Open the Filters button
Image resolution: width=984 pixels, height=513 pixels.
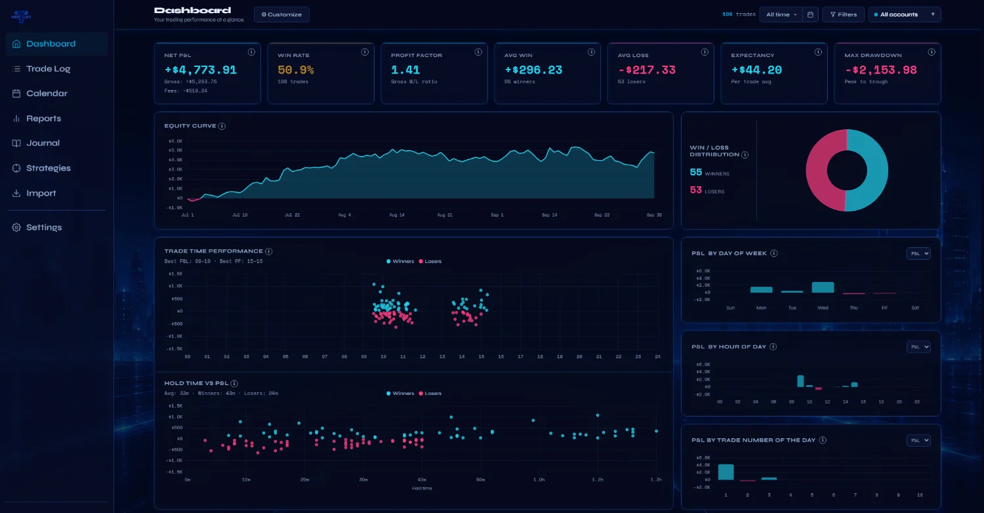(x=843, y=14)
